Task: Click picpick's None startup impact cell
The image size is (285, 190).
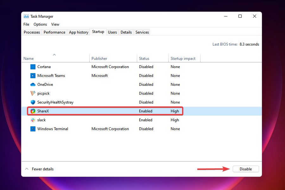Action: [x=175, y=93]
